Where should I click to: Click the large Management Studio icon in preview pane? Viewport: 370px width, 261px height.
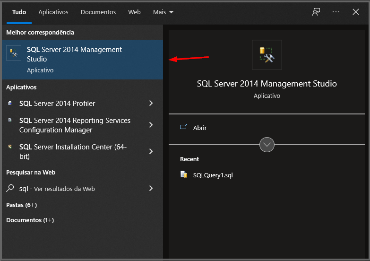[267, 55]
